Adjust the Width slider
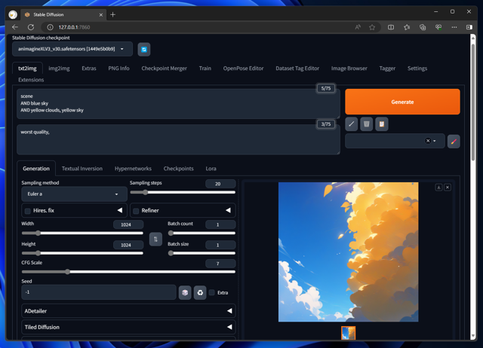The width and height of the screenshot is (483, 348). (82, 234)
